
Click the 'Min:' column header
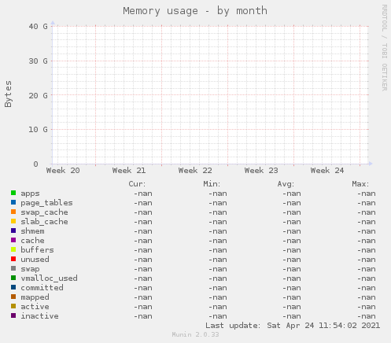pyautogui.click(x=212, y=184)
